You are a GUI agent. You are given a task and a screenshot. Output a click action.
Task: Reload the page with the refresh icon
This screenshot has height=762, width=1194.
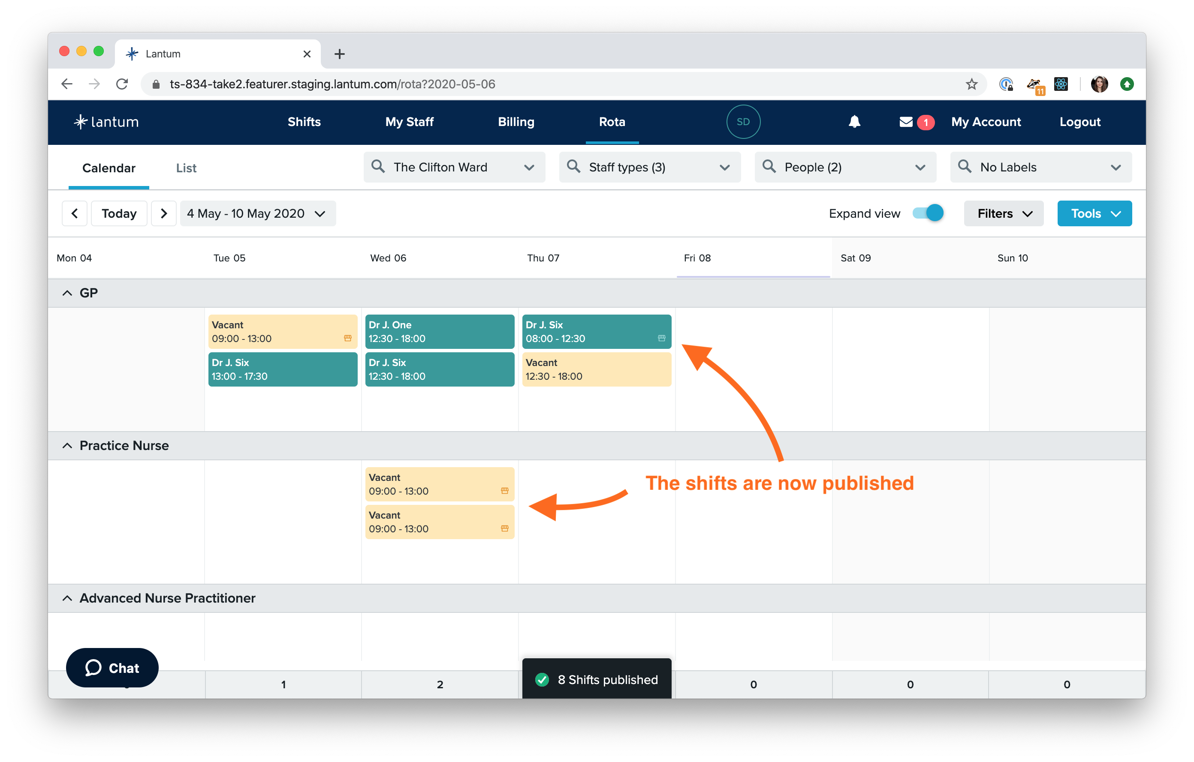(x=122, y=84)
